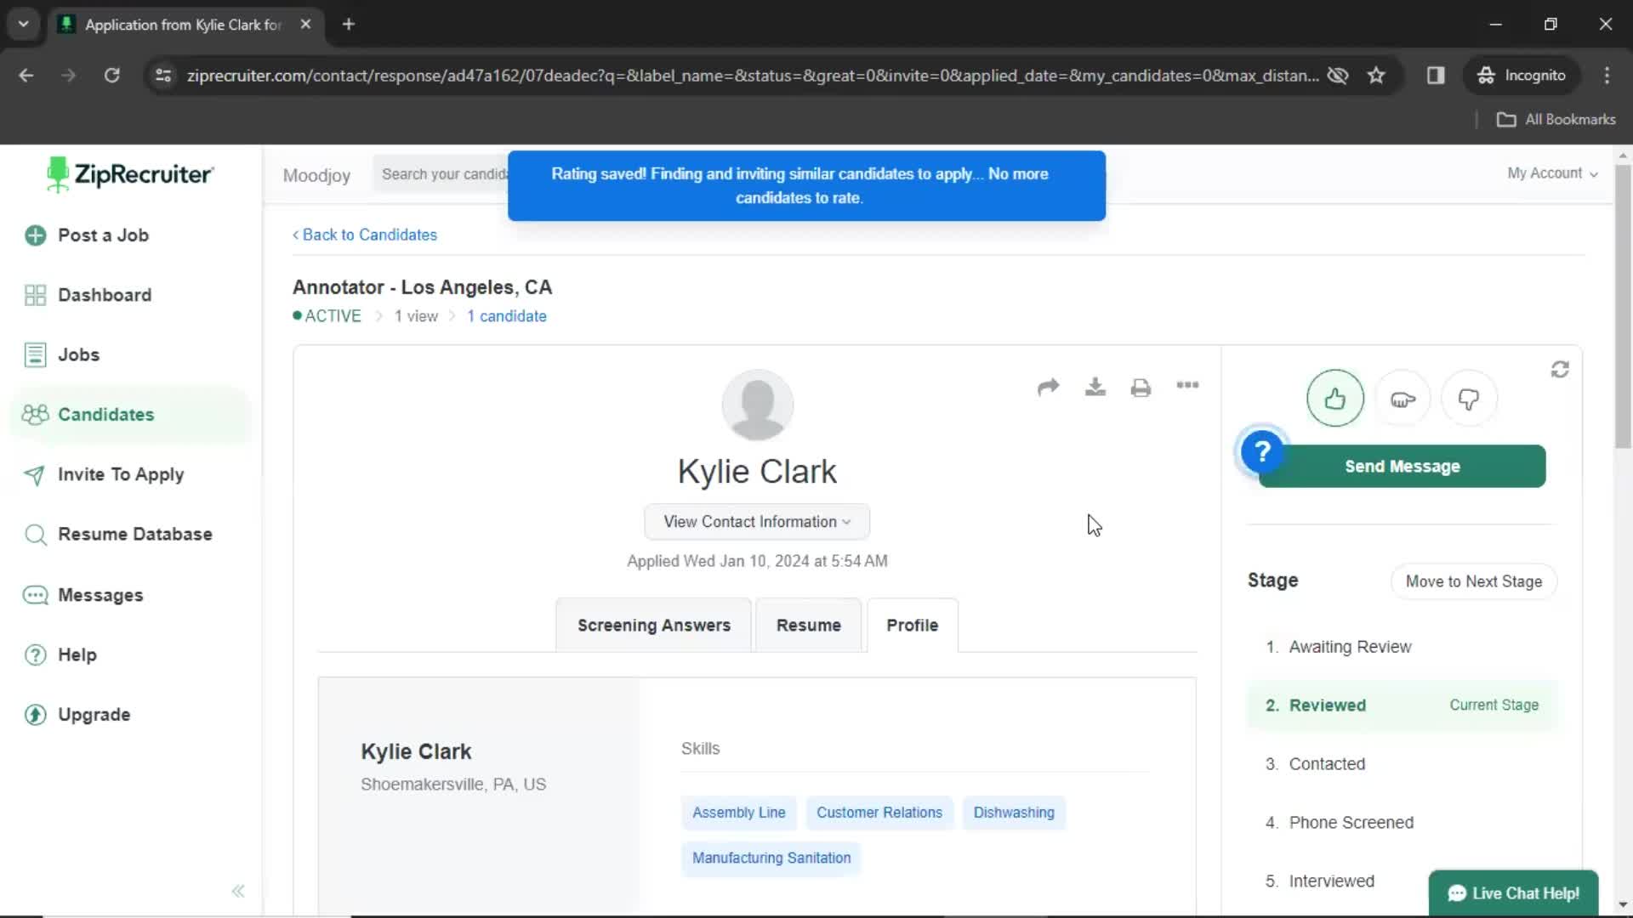This screenshot has width=1633, height=918.
Task: Open All Bookmarks folder
Action: click(x=1556, y=120)
